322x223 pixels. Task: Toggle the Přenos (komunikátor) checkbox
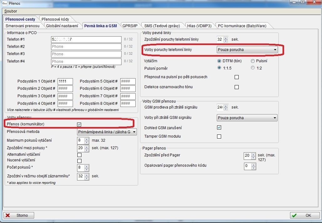[x=79, y=124]
